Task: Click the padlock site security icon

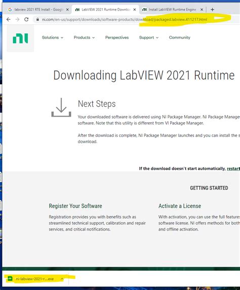Action: (37, 19)
